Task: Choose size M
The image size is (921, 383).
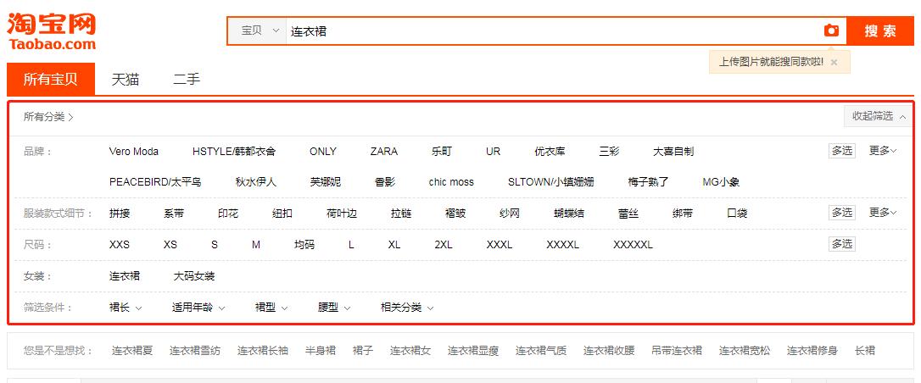Action: point(256,245)
